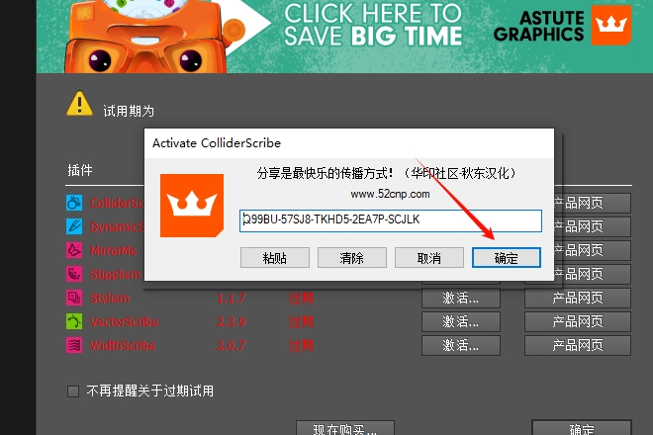Click the www.52cnp.com text

click(390, 195)
